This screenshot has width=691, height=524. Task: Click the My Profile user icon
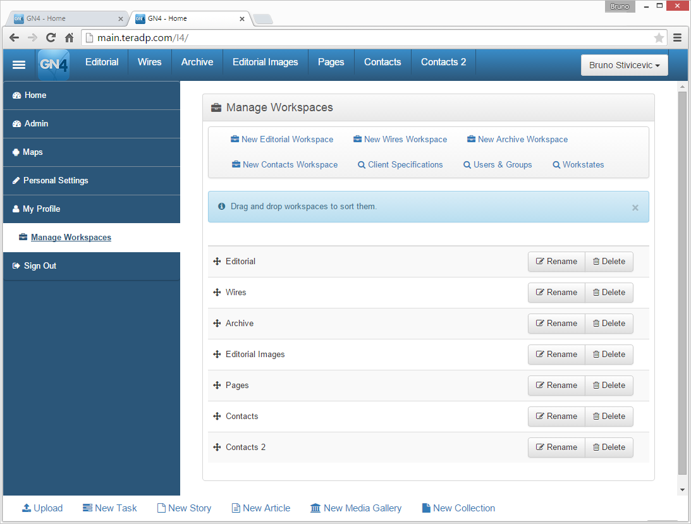[16, 209]
